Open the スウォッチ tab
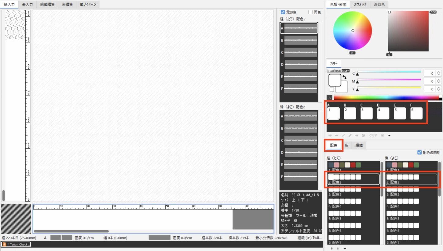The width and height of the screenshot is (443, 251). [360, 4]
